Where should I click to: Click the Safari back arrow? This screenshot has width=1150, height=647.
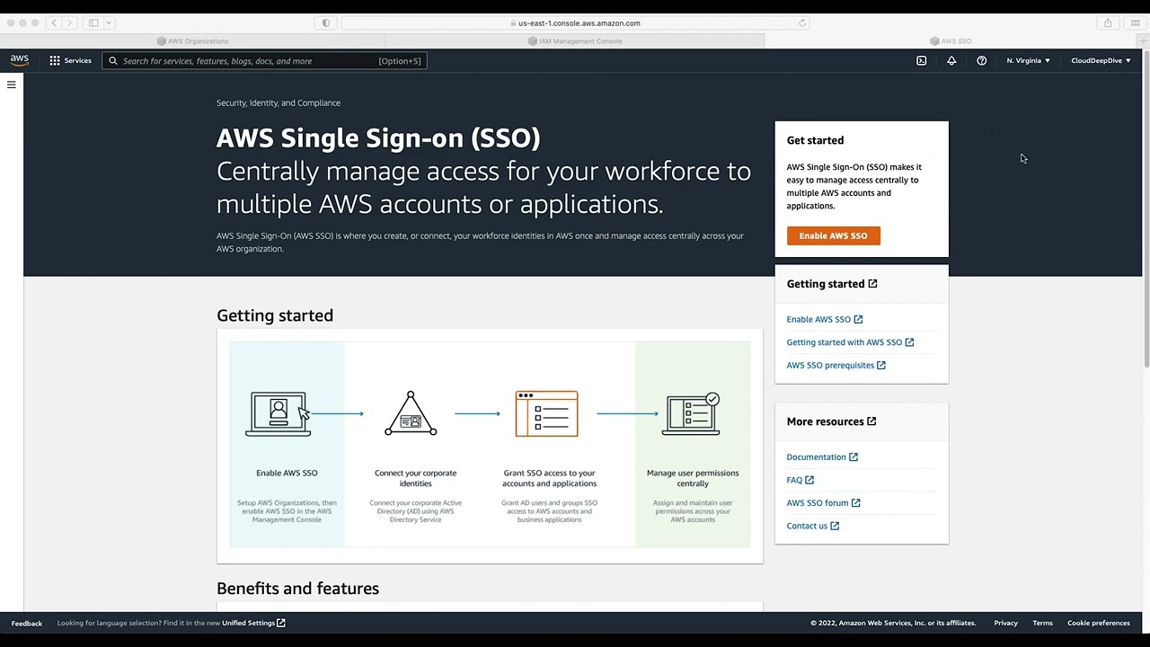tap(54, 22)
